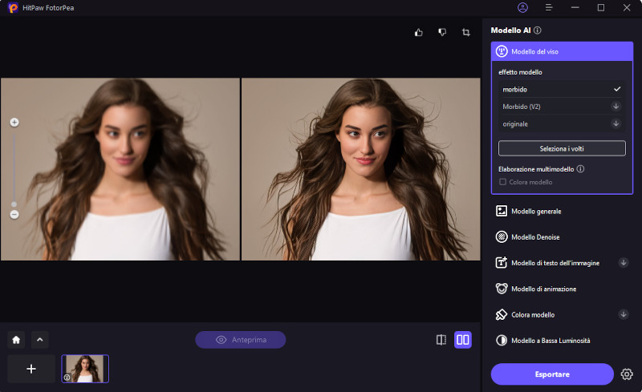
Task: Select Modello Denoise option
Action: [x=535, y=237]
